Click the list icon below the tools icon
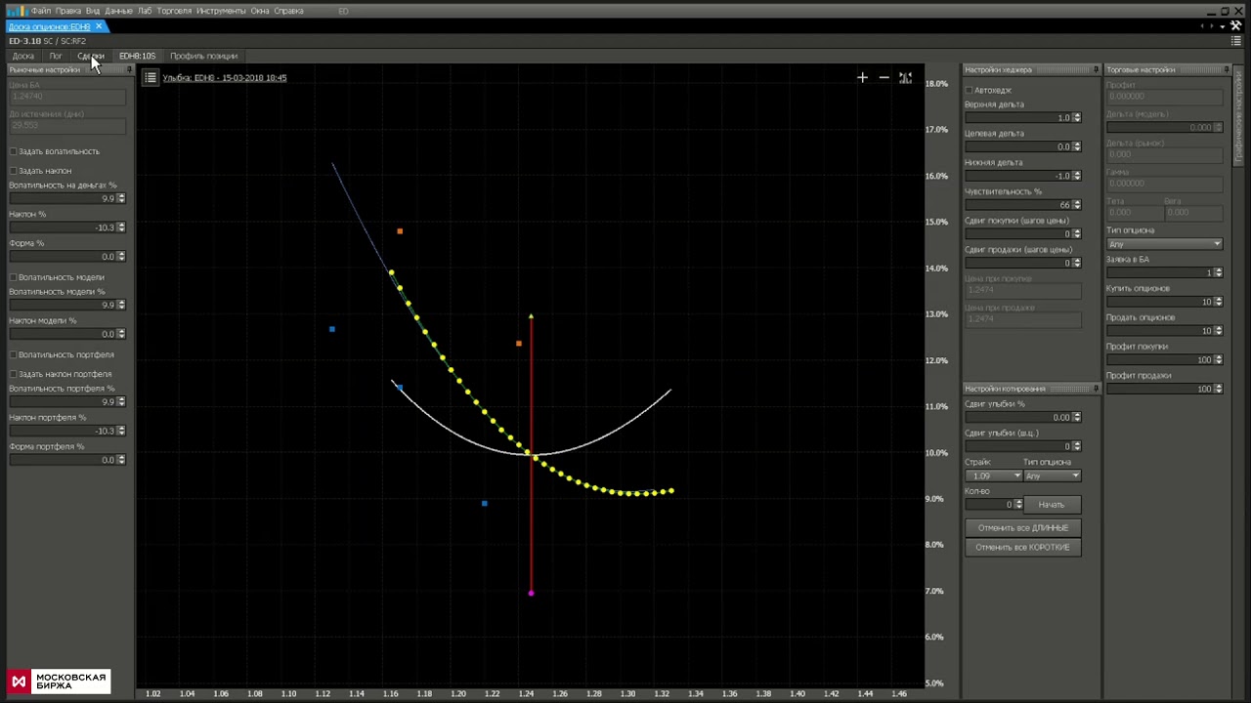 point(1236,41)
